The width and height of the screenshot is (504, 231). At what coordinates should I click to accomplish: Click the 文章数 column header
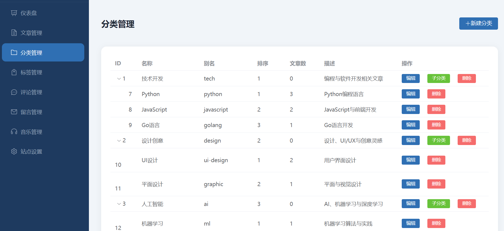pyautogui.click(x=298, y=63)
